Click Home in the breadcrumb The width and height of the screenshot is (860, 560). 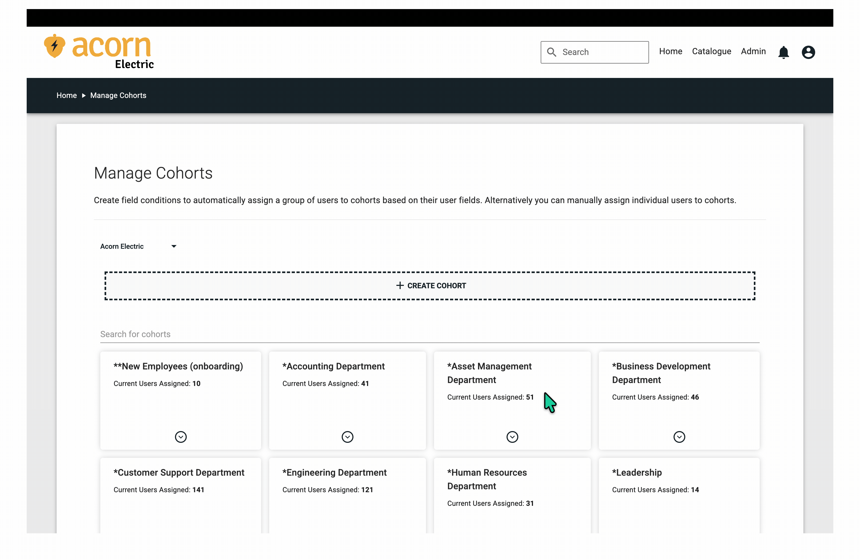66,96
